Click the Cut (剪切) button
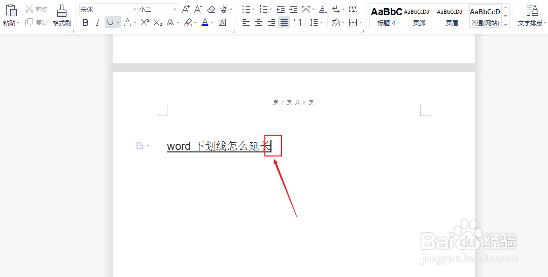Screen dimensions: 548x277 point(37,9)
